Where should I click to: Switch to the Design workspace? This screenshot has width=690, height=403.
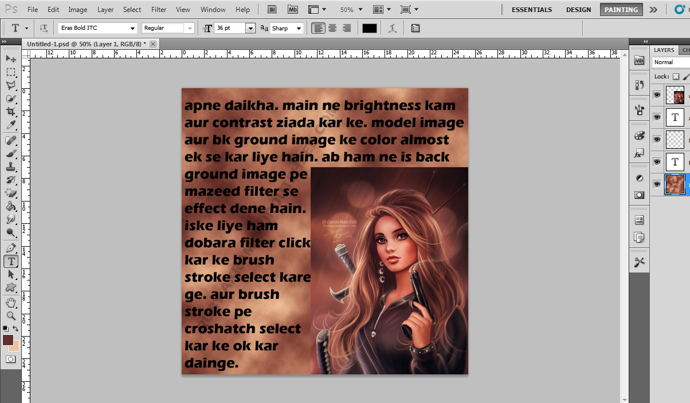point(578,10)
